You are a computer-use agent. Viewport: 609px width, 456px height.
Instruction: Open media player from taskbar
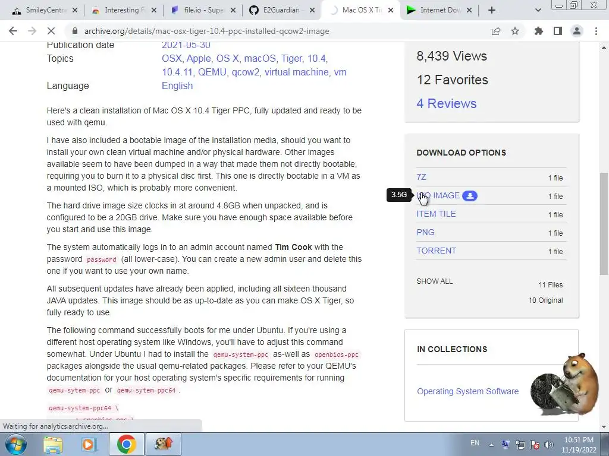point(89,444)
